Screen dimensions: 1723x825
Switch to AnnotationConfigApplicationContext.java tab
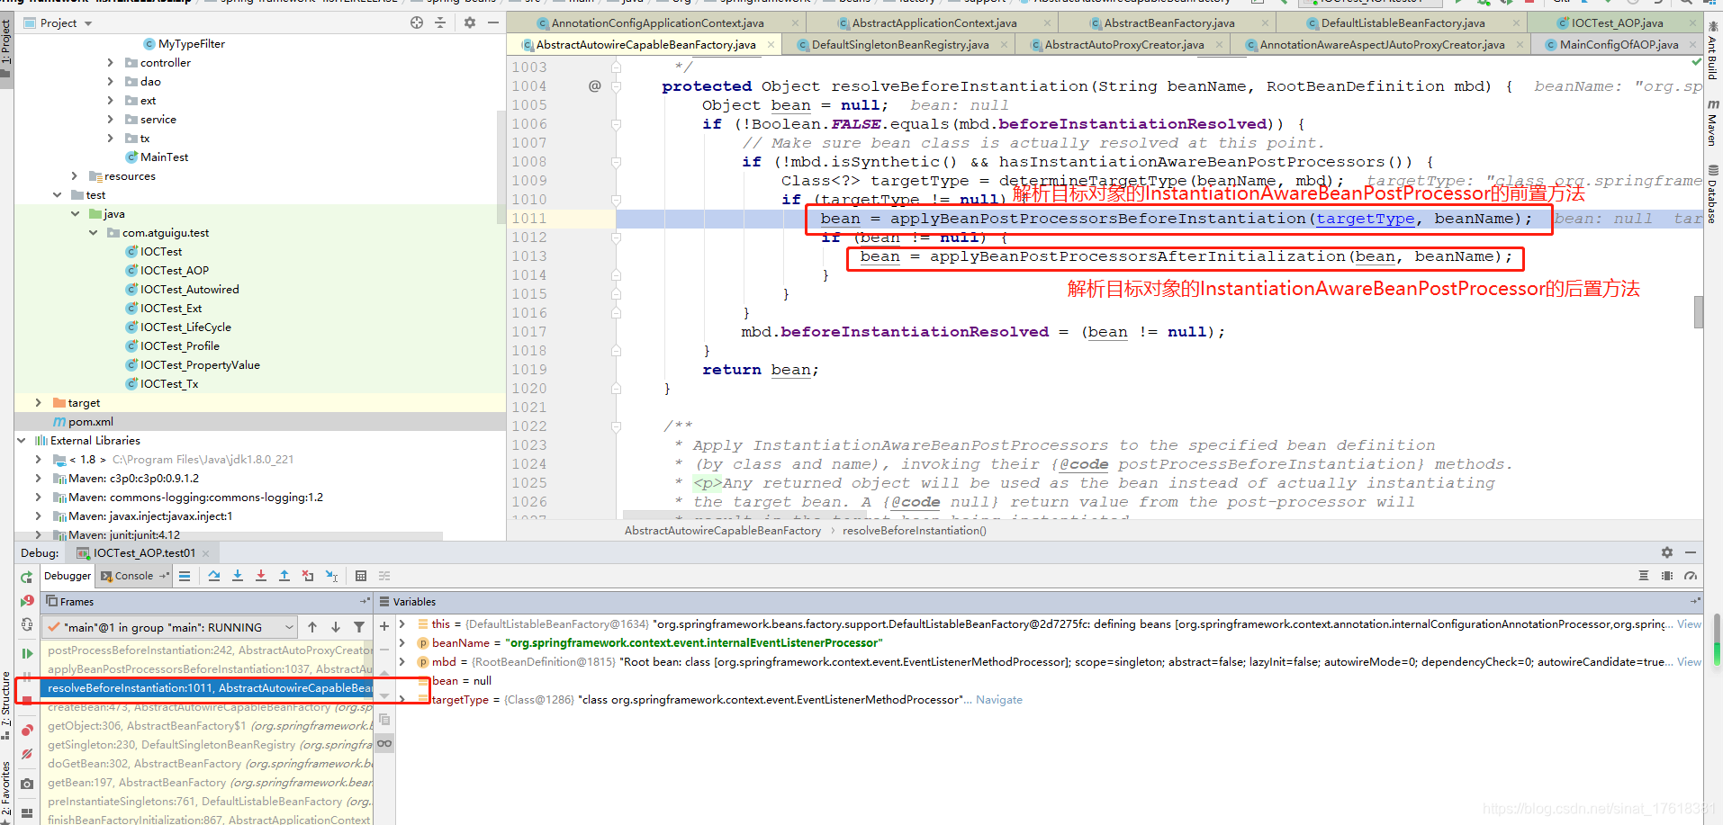click(x=657, y=23)
